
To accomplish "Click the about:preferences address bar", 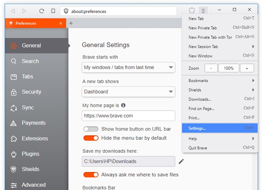I will pyautogui.click(x=118, y=11).
